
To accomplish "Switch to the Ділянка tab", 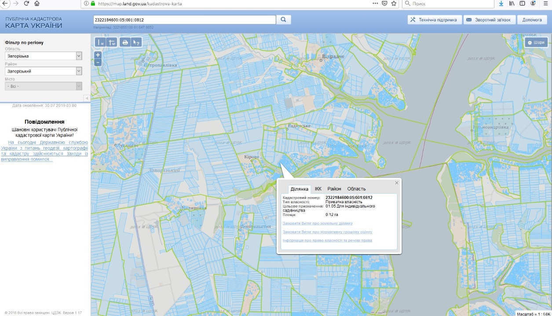I will point(300,189).
